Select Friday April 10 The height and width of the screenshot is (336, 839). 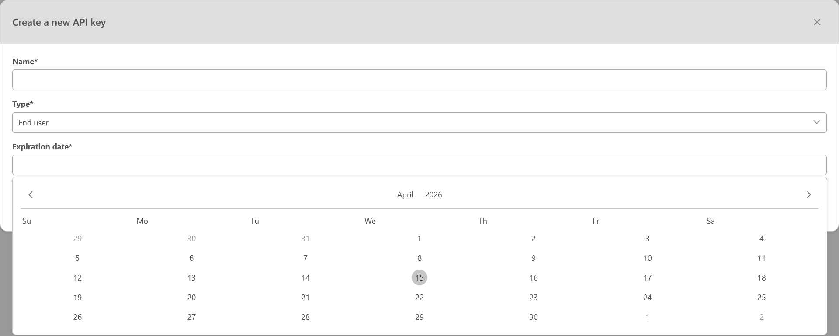647,258
